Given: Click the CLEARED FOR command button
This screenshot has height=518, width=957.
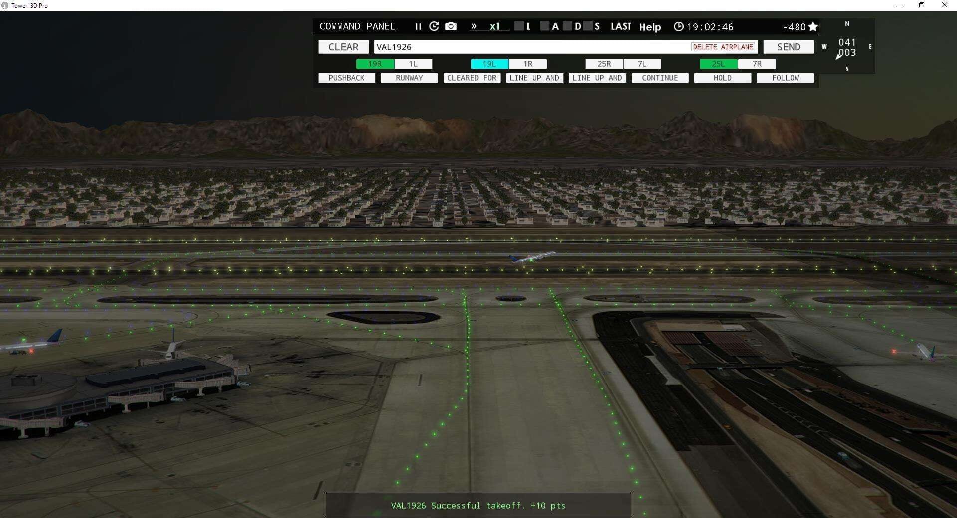Looking at the screenshot, I should (472, 78).
